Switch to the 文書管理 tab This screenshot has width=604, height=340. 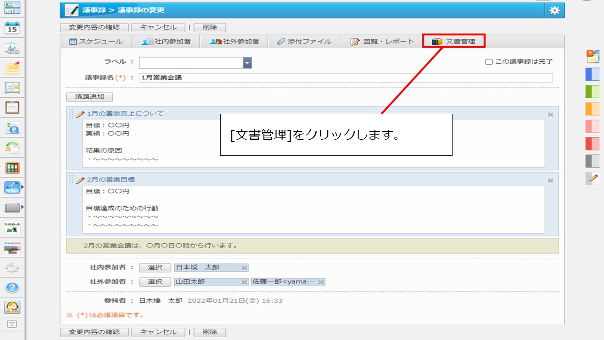point(453,42)
